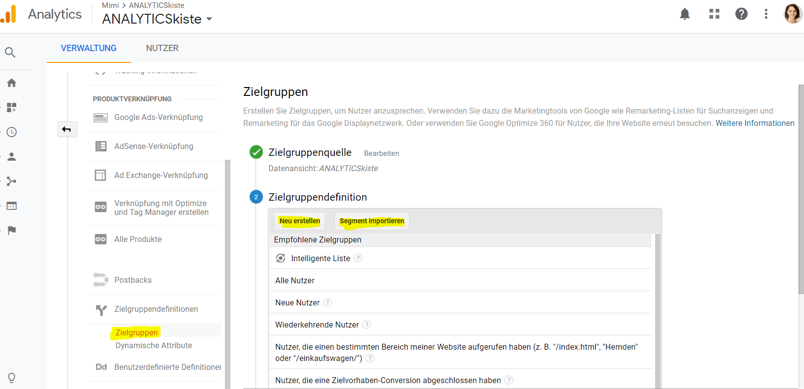Select the VERWALTUNG tab
This screenshot has height=389, width=804.
tap(89, 48)
